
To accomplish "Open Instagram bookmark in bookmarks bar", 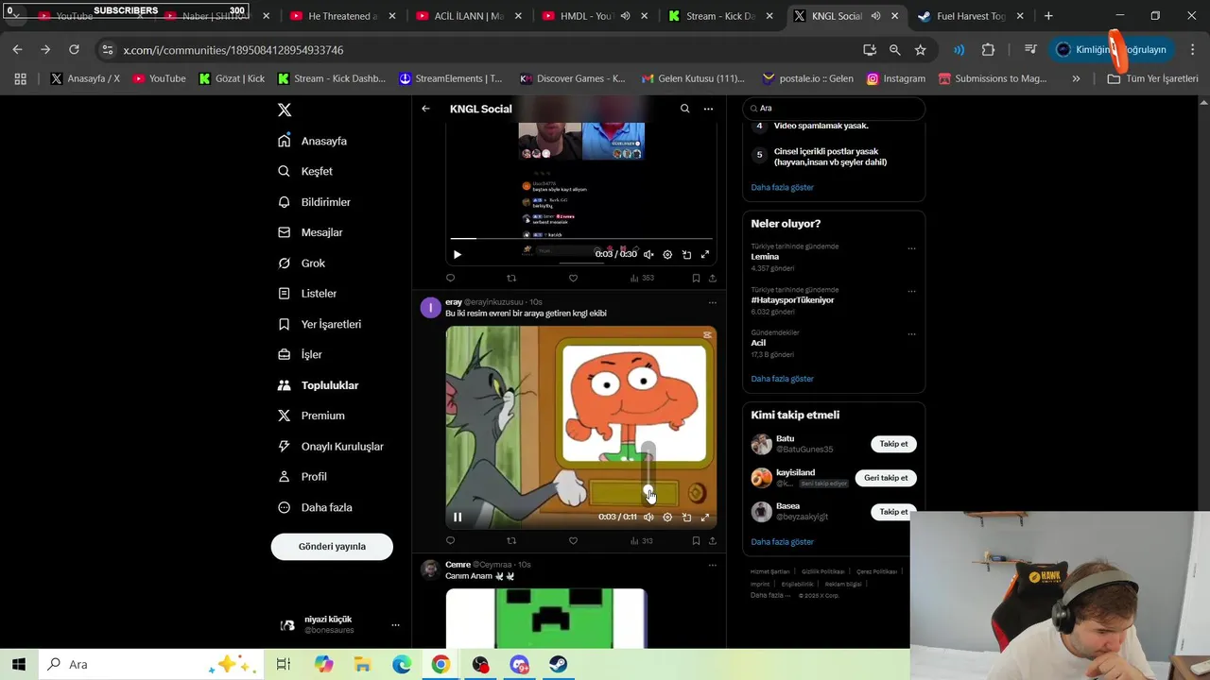I will (896, 78).
